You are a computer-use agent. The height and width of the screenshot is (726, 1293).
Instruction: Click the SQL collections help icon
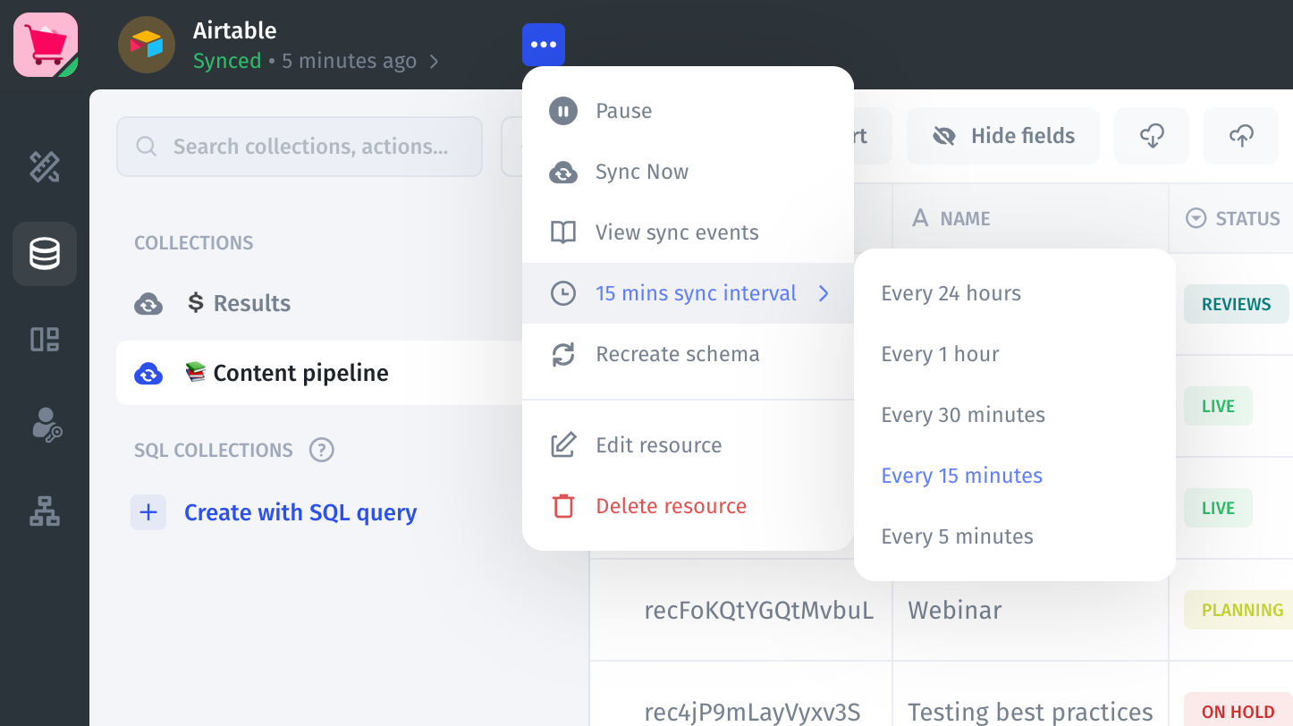coord(322,450)
